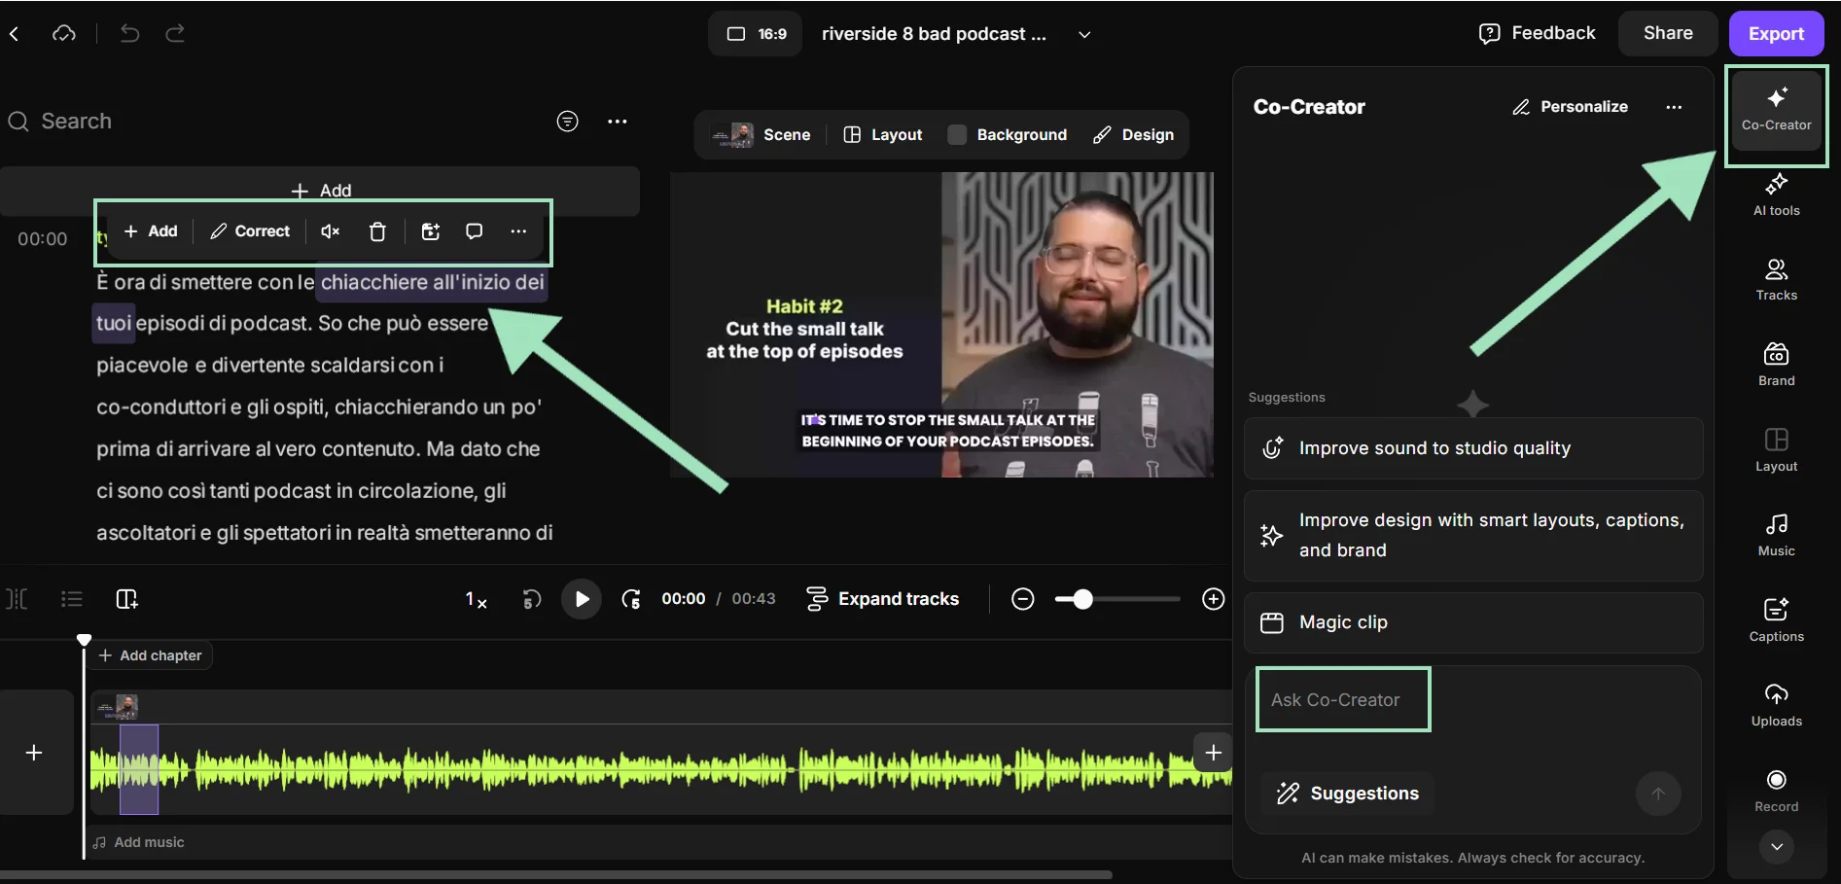Click Correct in the selection toolbar
1841x884 pixels.
click(x=250, y=231)
